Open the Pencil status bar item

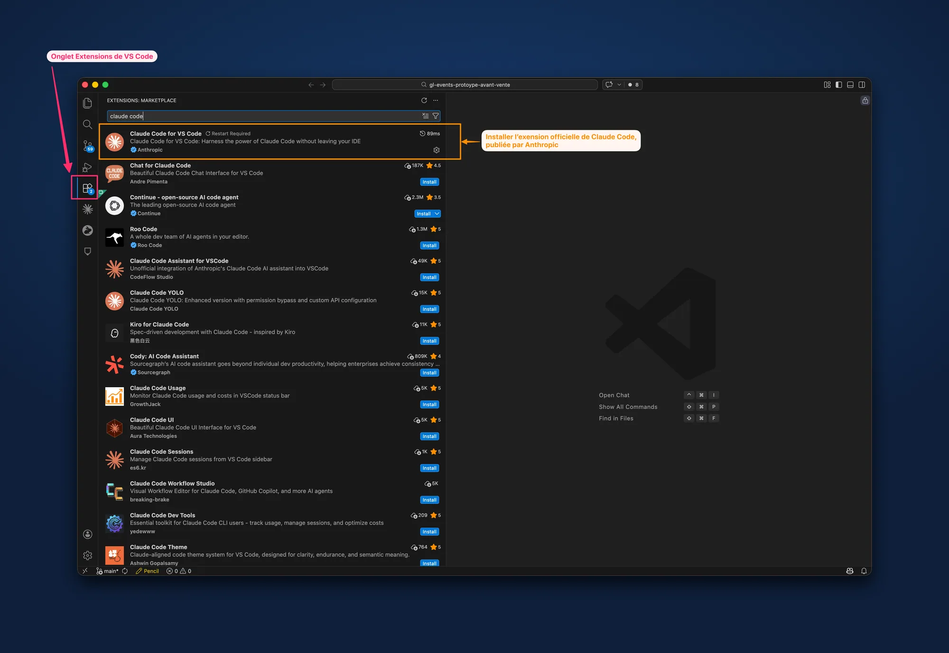tap(148, 571)
